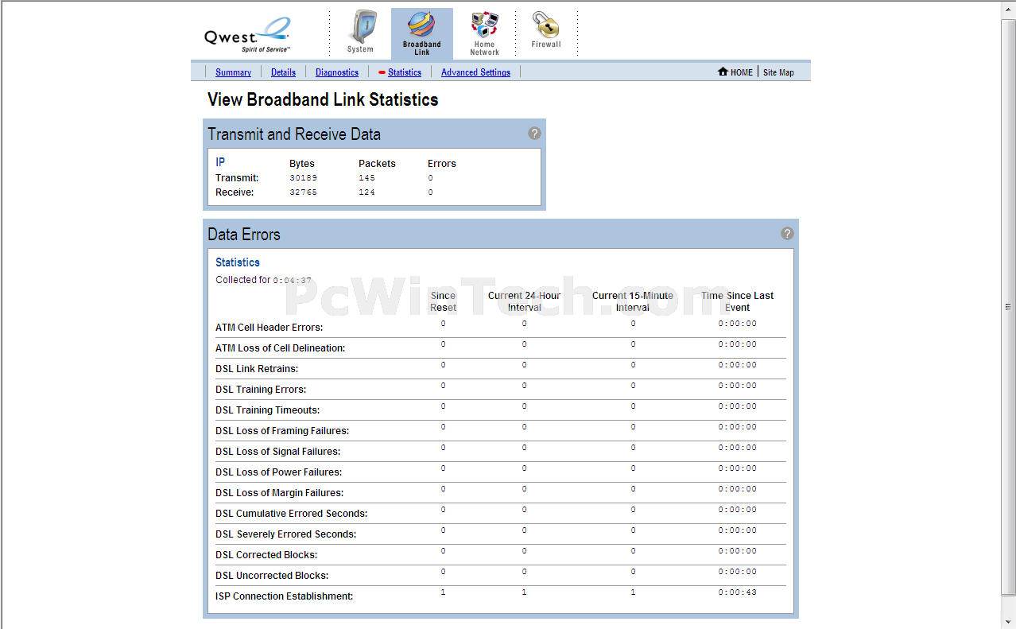The height and width of the screenshot is (629, 1016).
Task: Select the Transmit bytes value 30189
Action: click(303, 178)
